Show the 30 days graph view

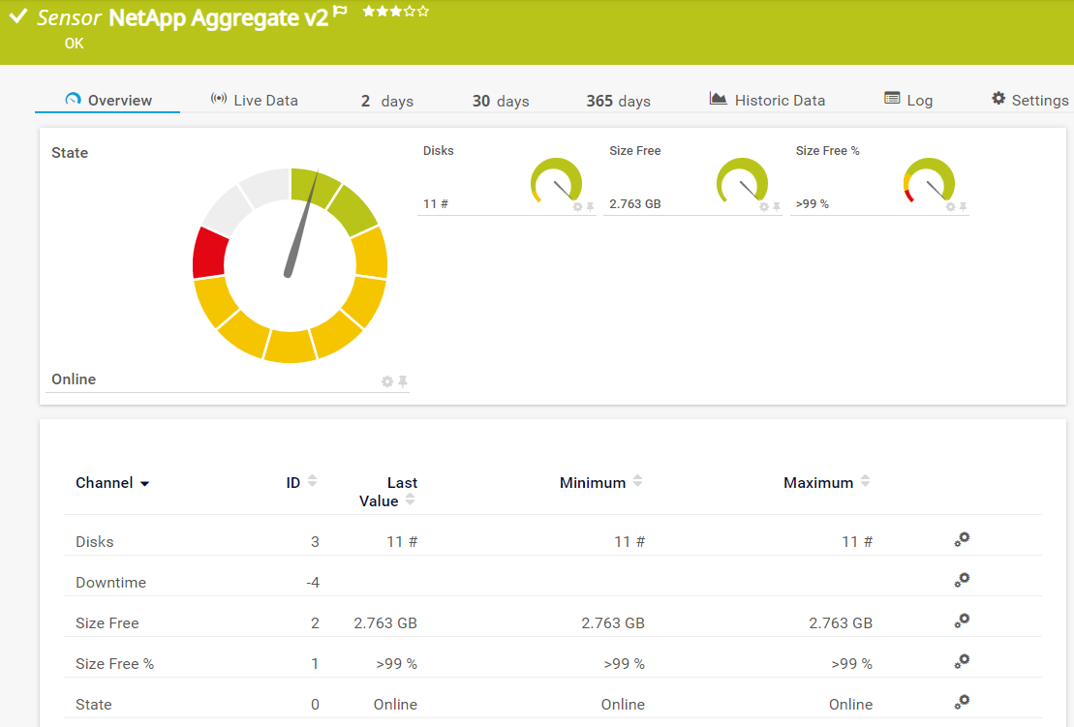(501, 102)
